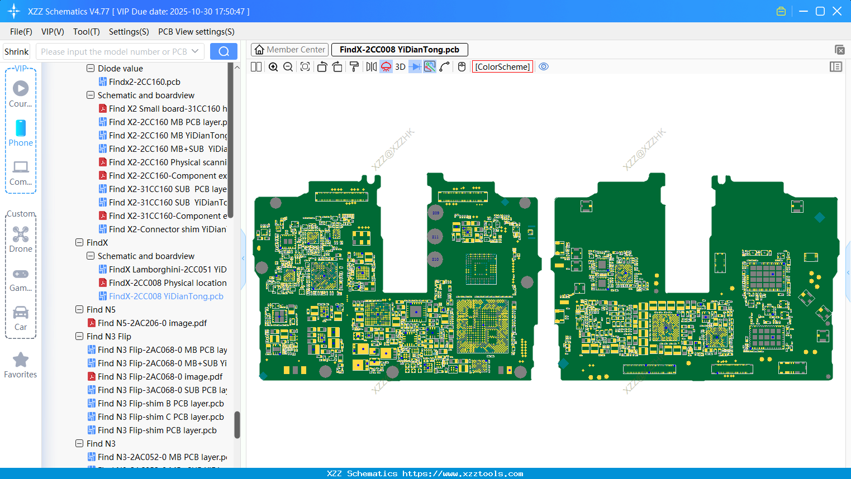Toggle the diode mode button

(415, 67)
